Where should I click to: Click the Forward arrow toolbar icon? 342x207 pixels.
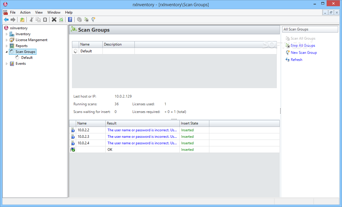13,20
